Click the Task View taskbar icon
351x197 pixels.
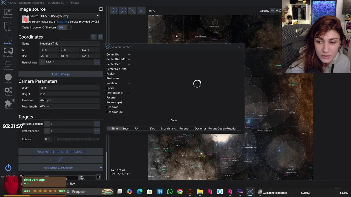pyautogui.click(x=120, y=192)
